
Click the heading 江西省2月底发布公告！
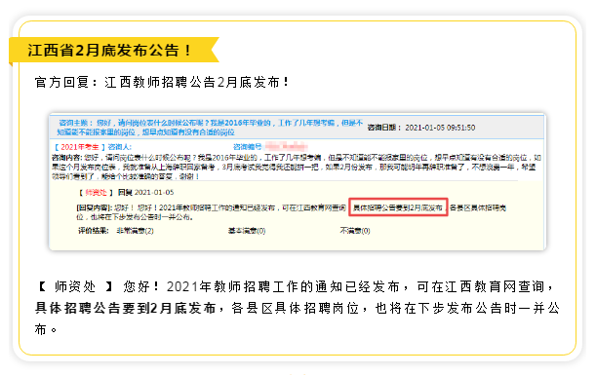(109, 51)
